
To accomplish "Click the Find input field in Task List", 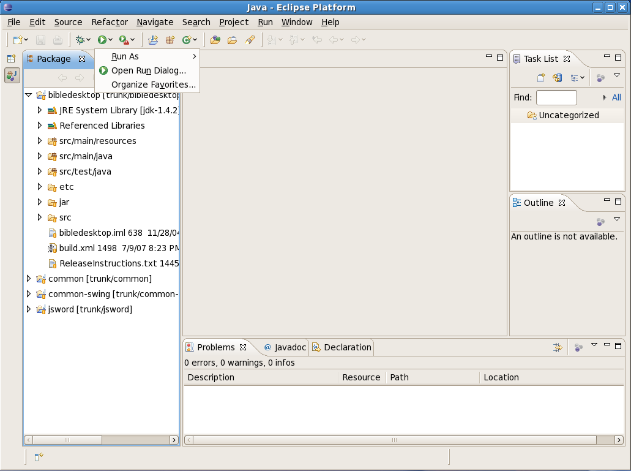I will tap(556, 97).
